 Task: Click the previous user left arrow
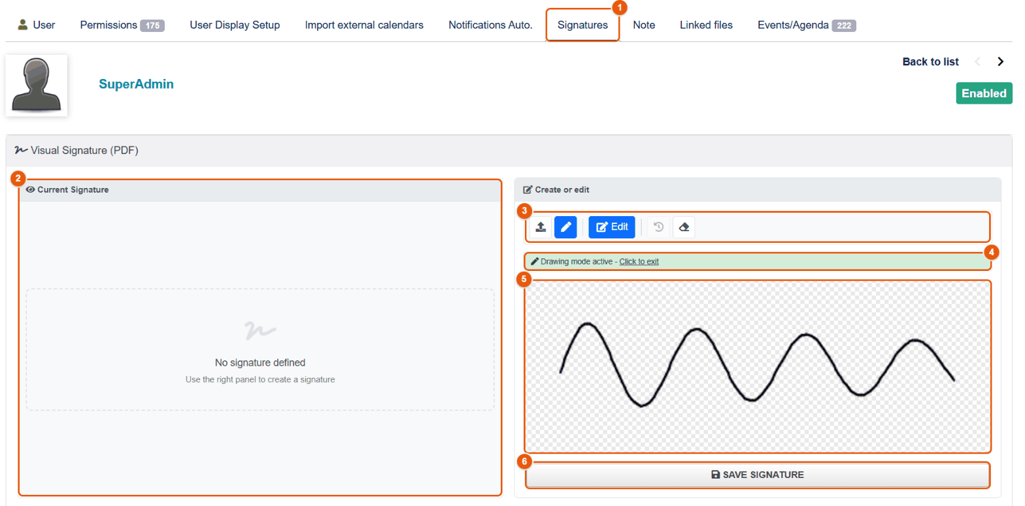click(978, 62)
